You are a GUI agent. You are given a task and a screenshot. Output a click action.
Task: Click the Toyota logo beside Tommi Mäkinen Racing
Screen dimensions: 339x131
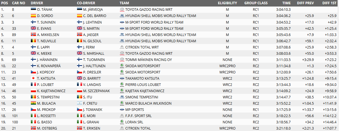pyautogui.click(x=122, y=60)
